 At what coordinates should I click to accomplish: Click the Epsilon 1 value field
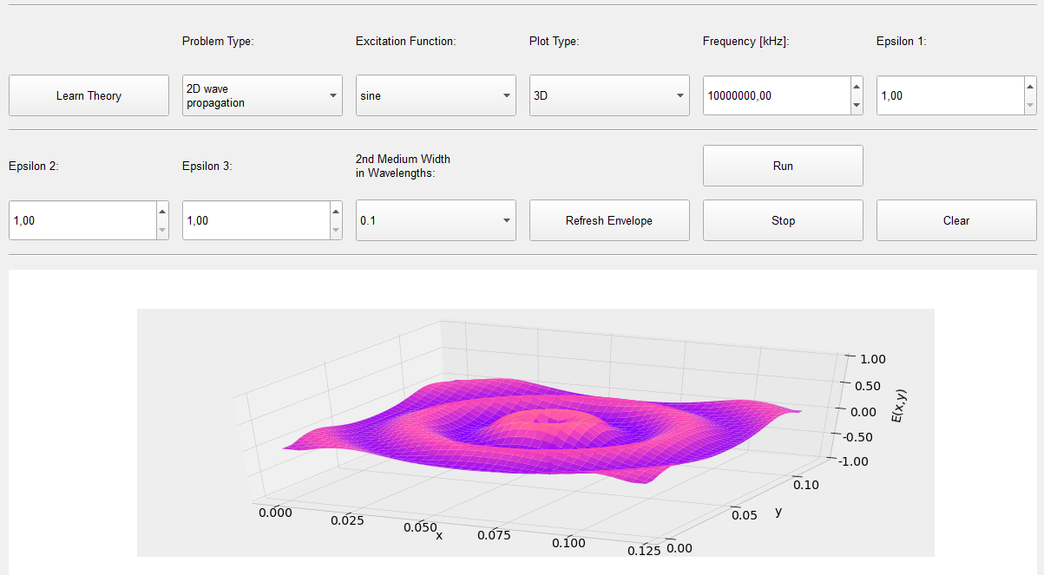[x=948, y=95]
